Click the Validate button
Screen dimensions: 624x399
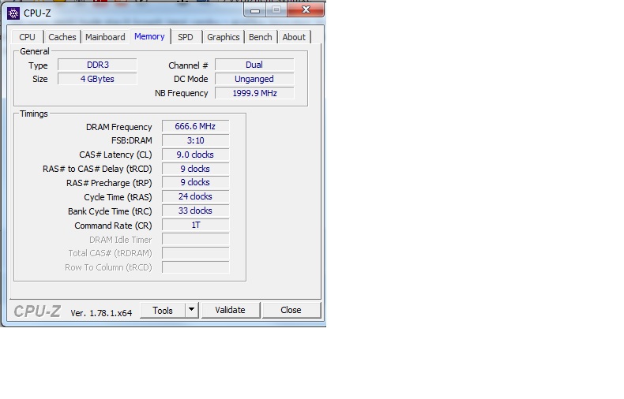tap(231, 310)
